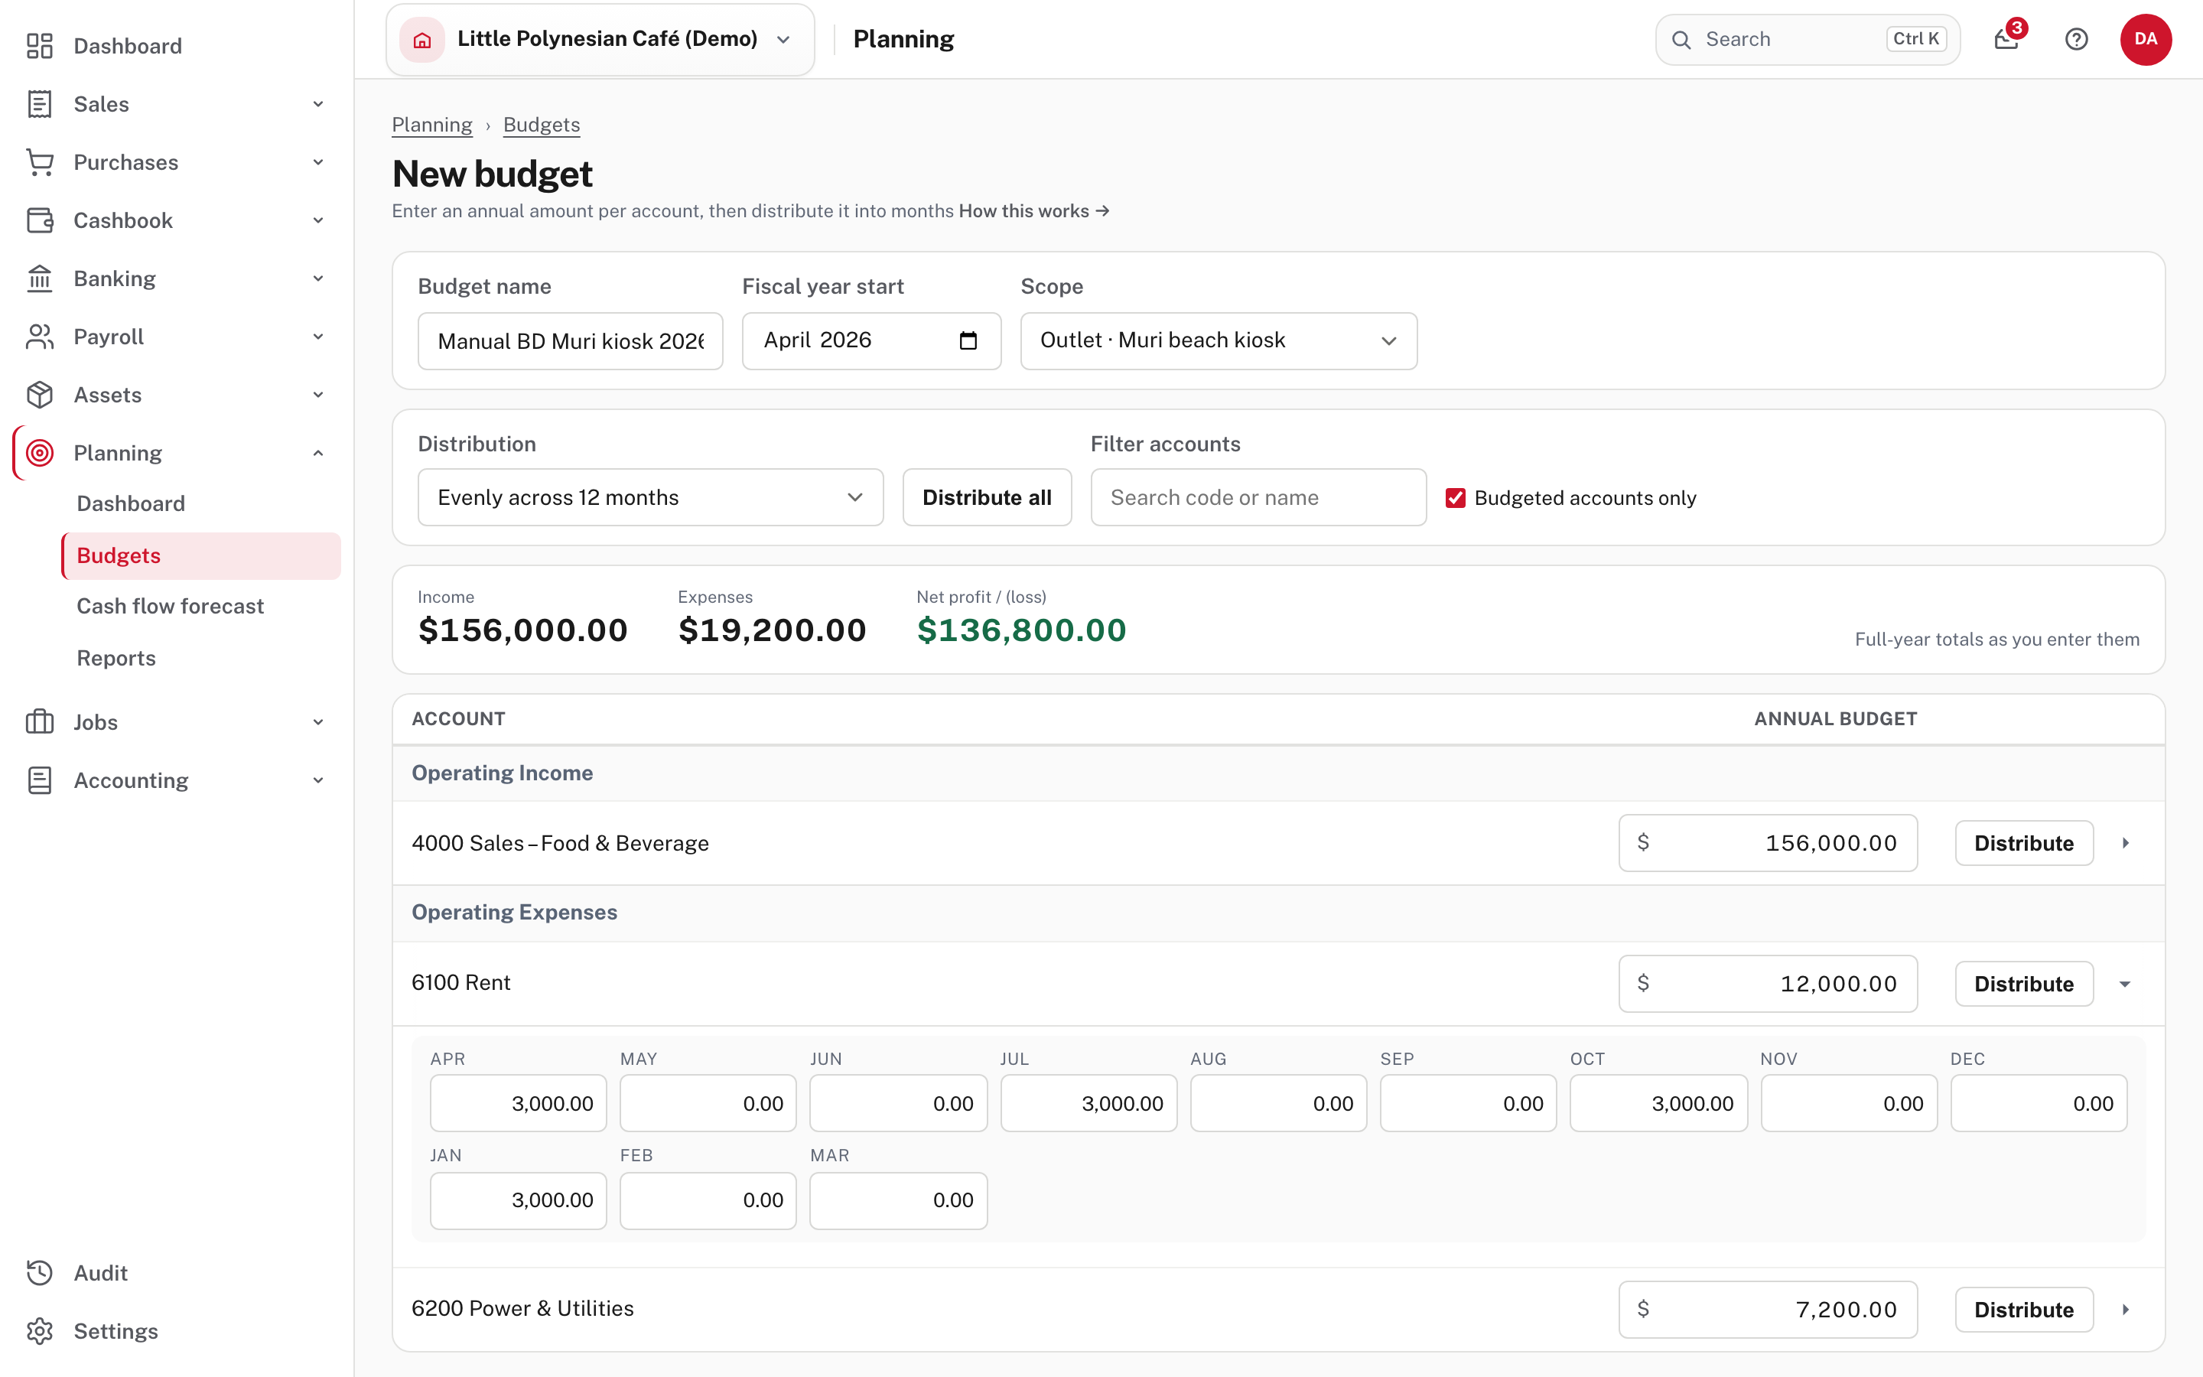Uncheck Budgeted accounts only checkbox
Screen dimensions: 2203x1377
point(1456,498)
